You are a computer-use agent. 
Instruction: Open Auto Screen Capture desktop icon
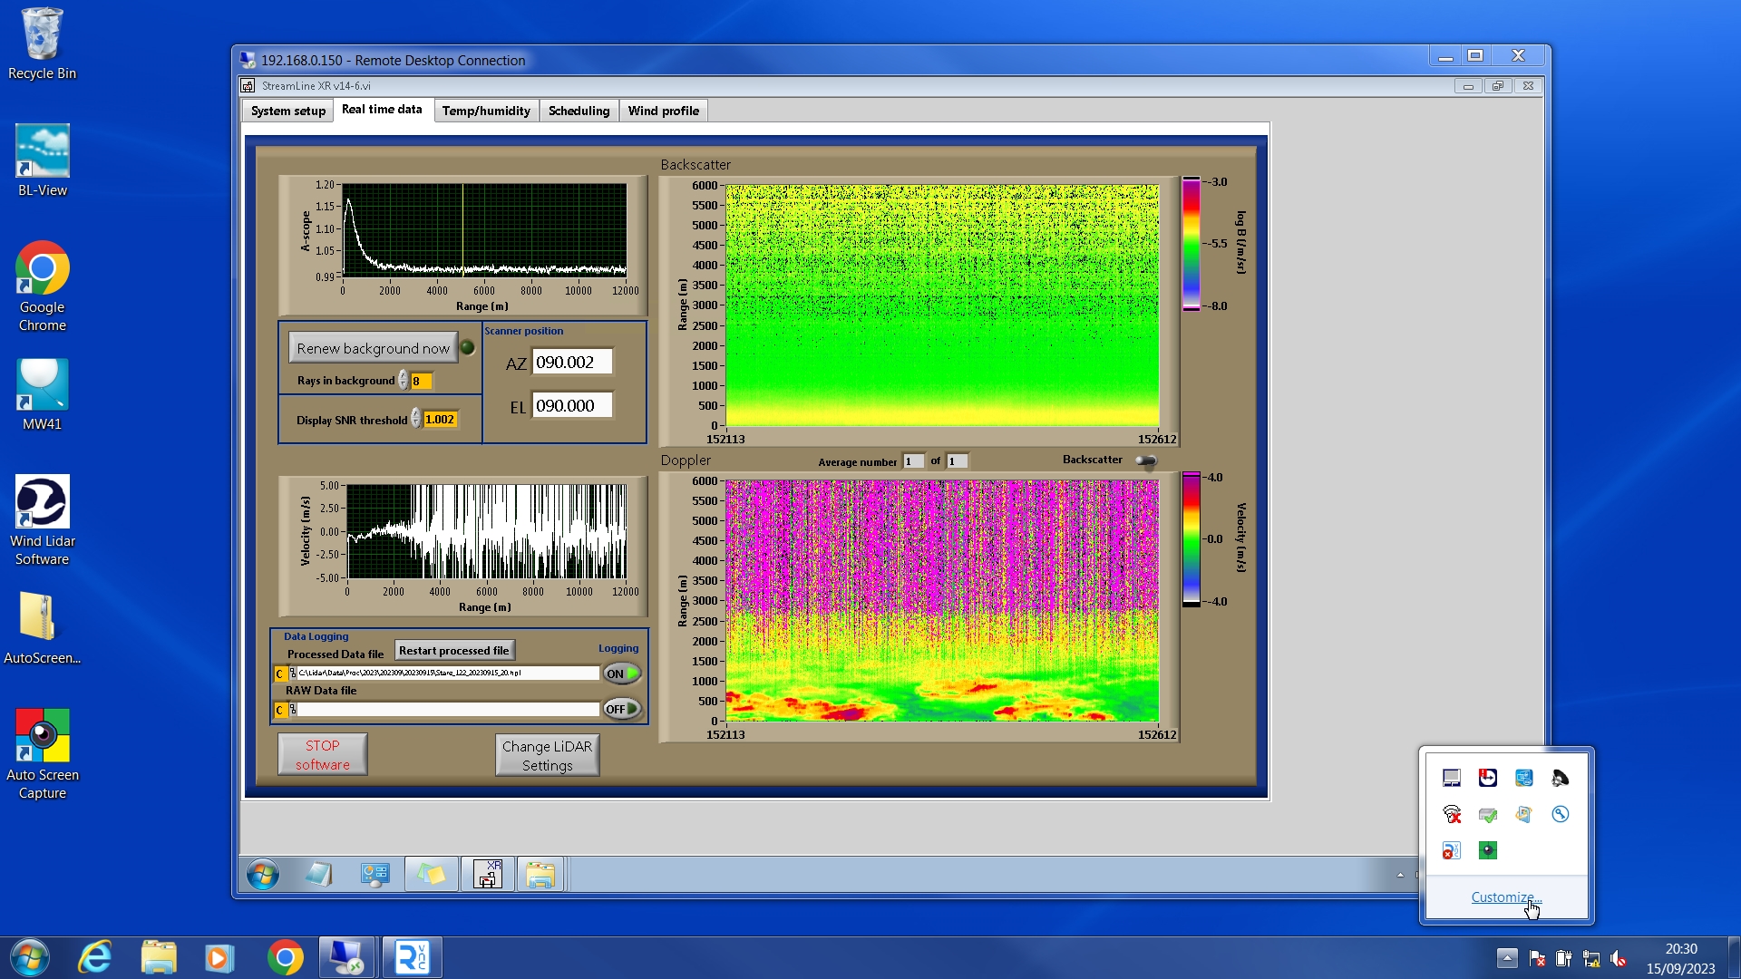pyautogui.click(x=42, y=736)
